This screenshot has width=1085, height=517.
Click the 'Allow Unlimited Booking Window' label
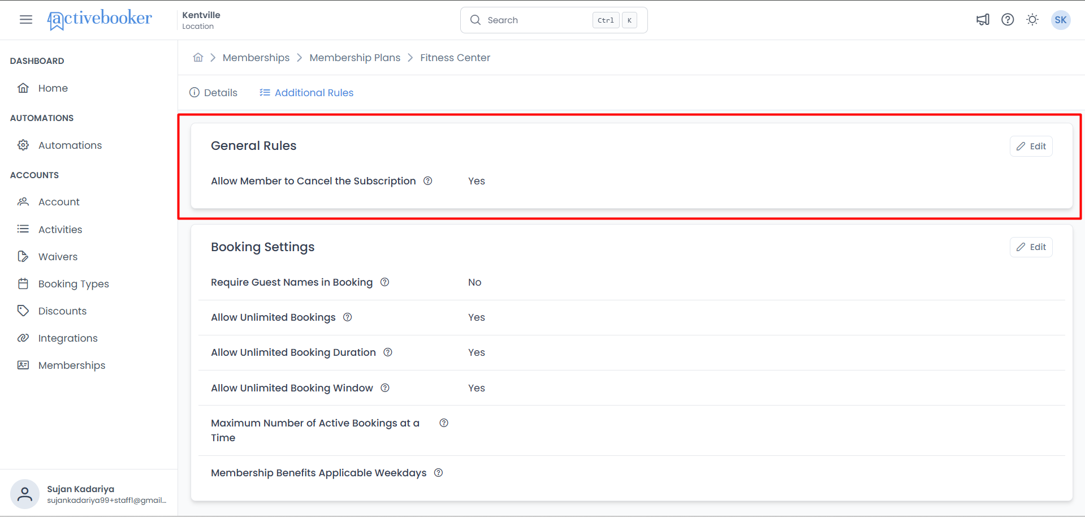click(x=292, y=388)
